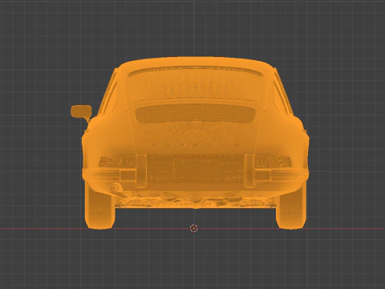Click the left bumper guard
Viewport: 385px width, 289px height.
[141, 171]
